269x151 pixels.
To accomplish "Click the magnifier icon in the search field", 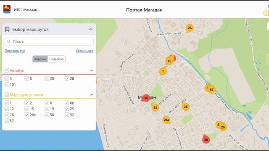I will click(8, 42).
